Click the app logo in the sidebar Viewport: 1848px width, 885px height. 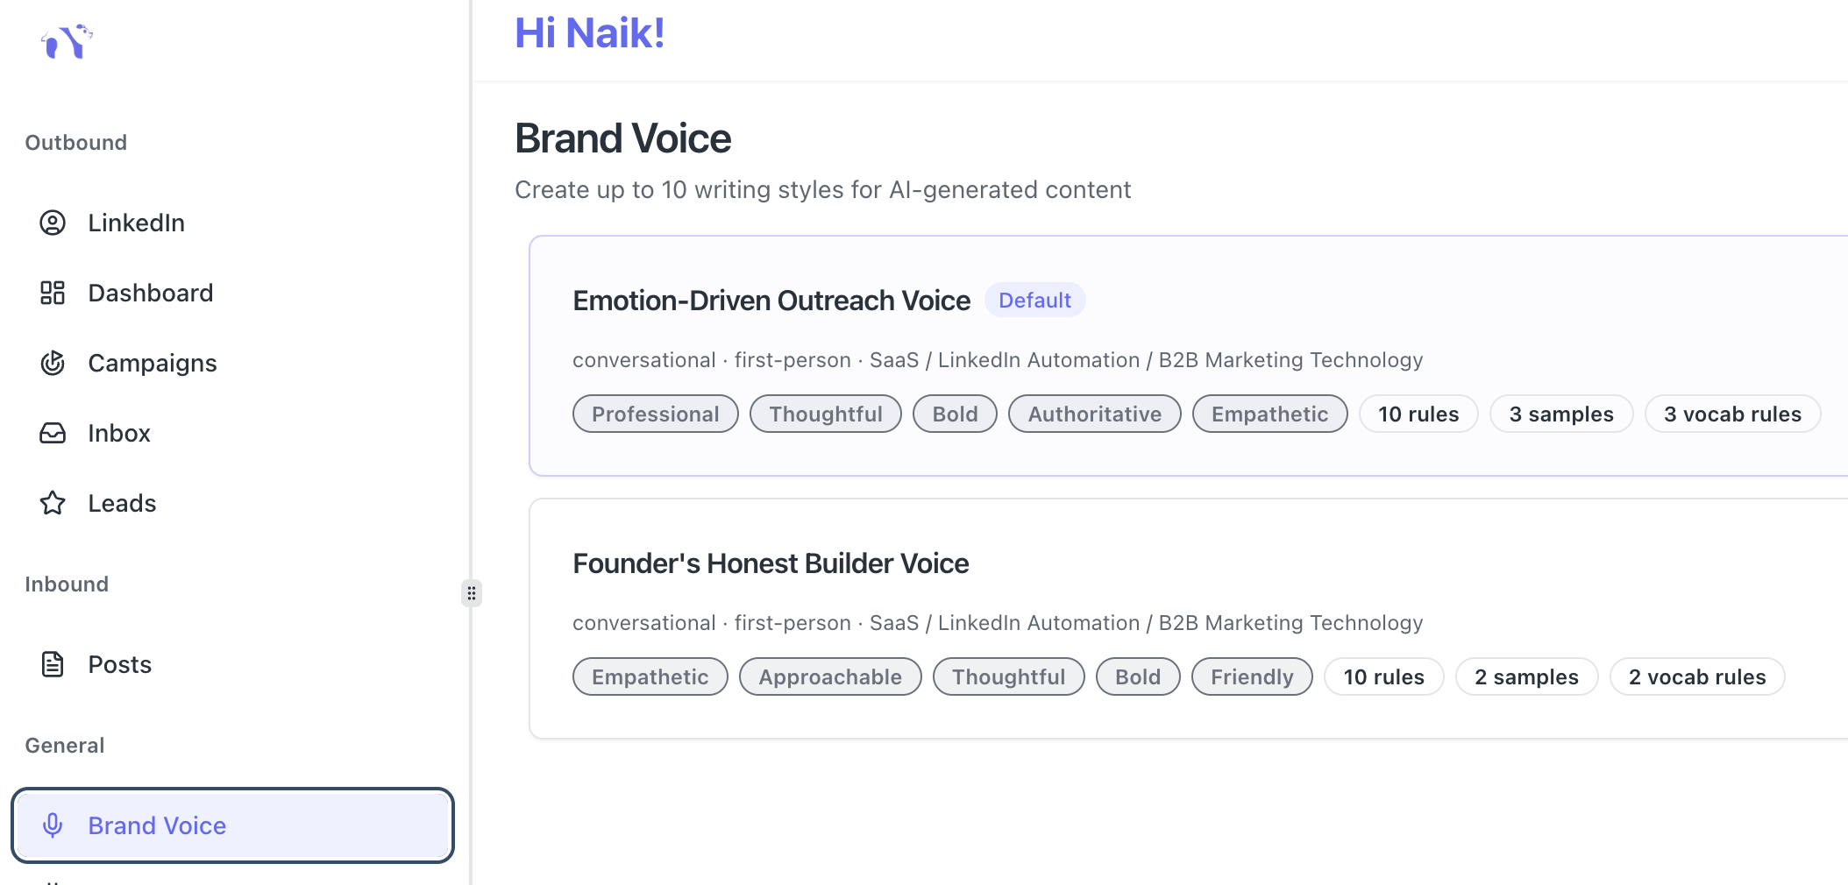click(x=67, y=41)
